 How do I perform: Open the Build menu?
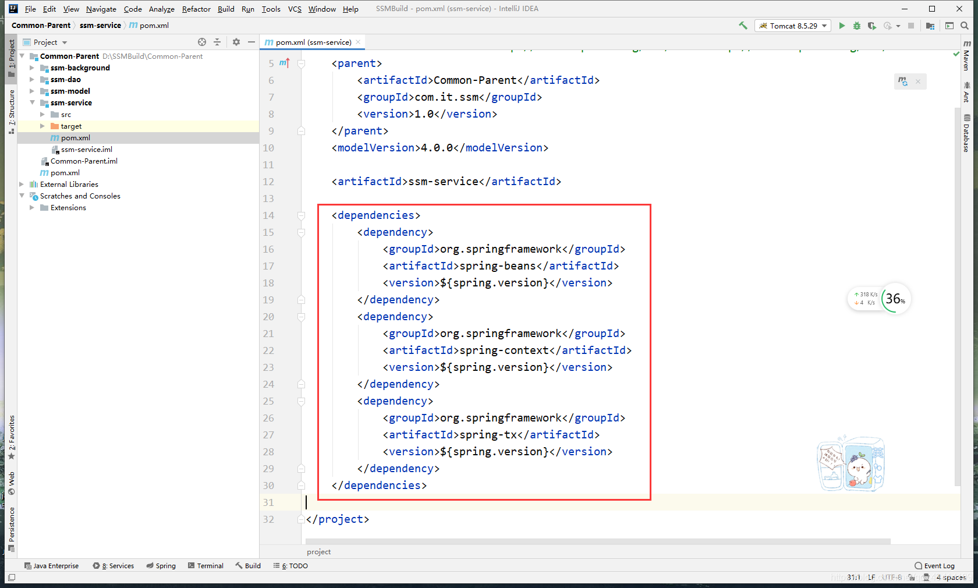(x=226, y=9)
